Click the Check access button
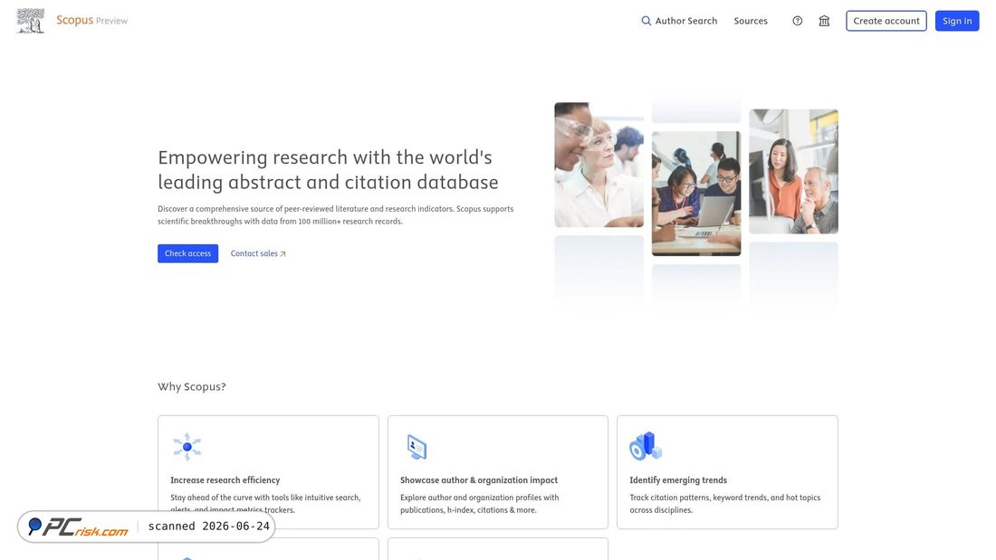The width and height of the screenshot is (996, 560). 187,253
